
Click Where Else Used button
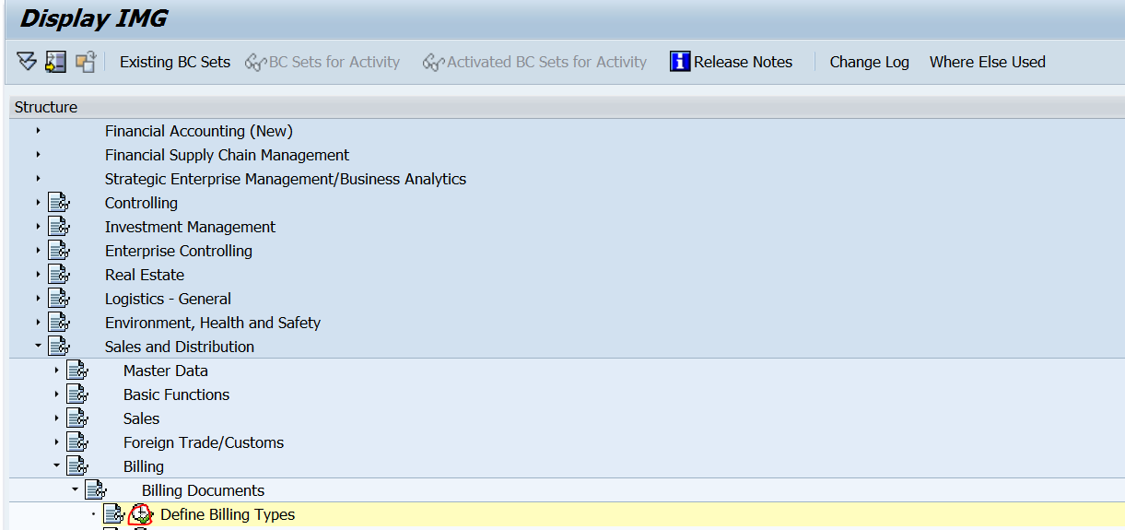987,62
